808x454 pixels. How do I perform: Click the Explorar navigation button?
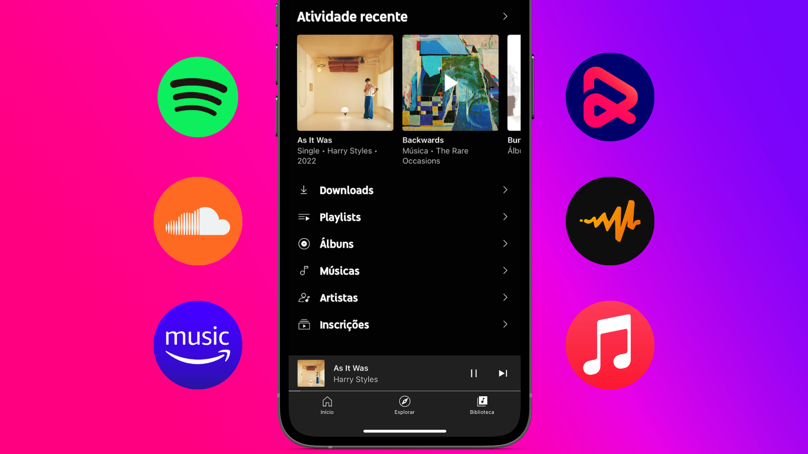[x=404, y=405]
